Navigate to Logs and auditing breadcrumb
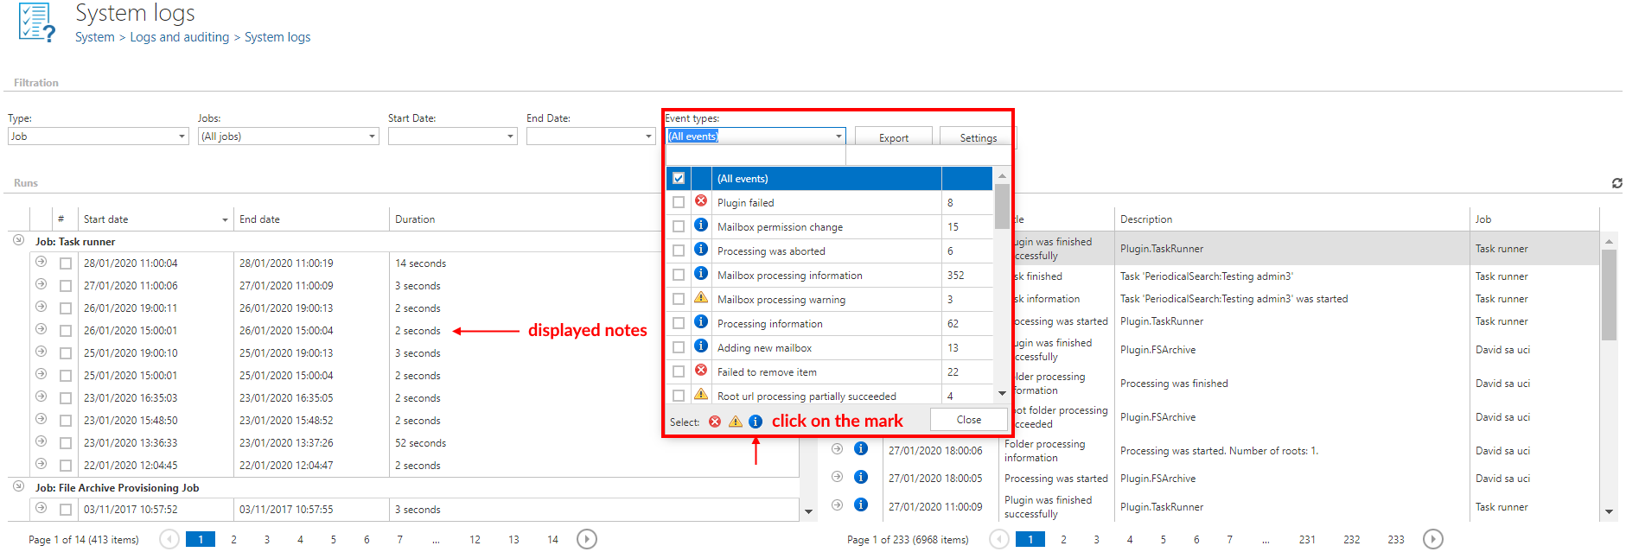The height and width of the screenshot is (552, 1626). 179,37
